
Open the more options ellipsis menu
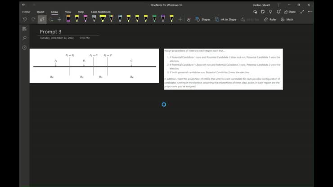point(310,12)
